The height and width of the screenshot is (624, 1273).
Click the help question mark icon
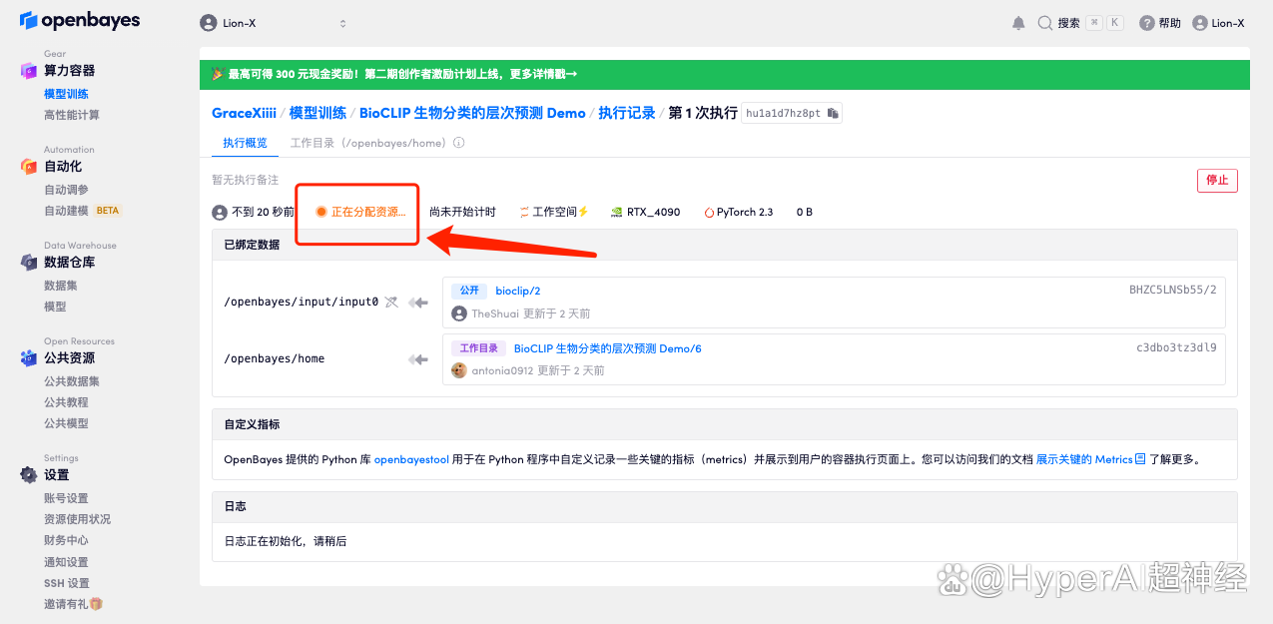pyautogui.click(x=1146, y=23)
